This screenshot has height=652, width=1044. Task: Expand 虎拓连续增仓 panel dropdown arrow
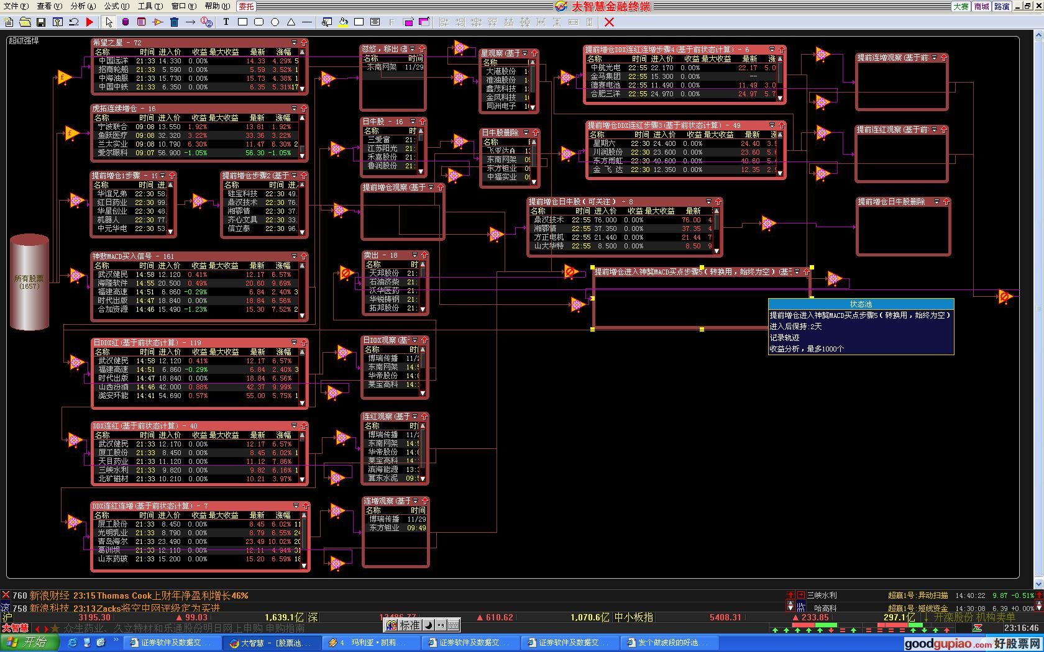click(x=295, y=109)
